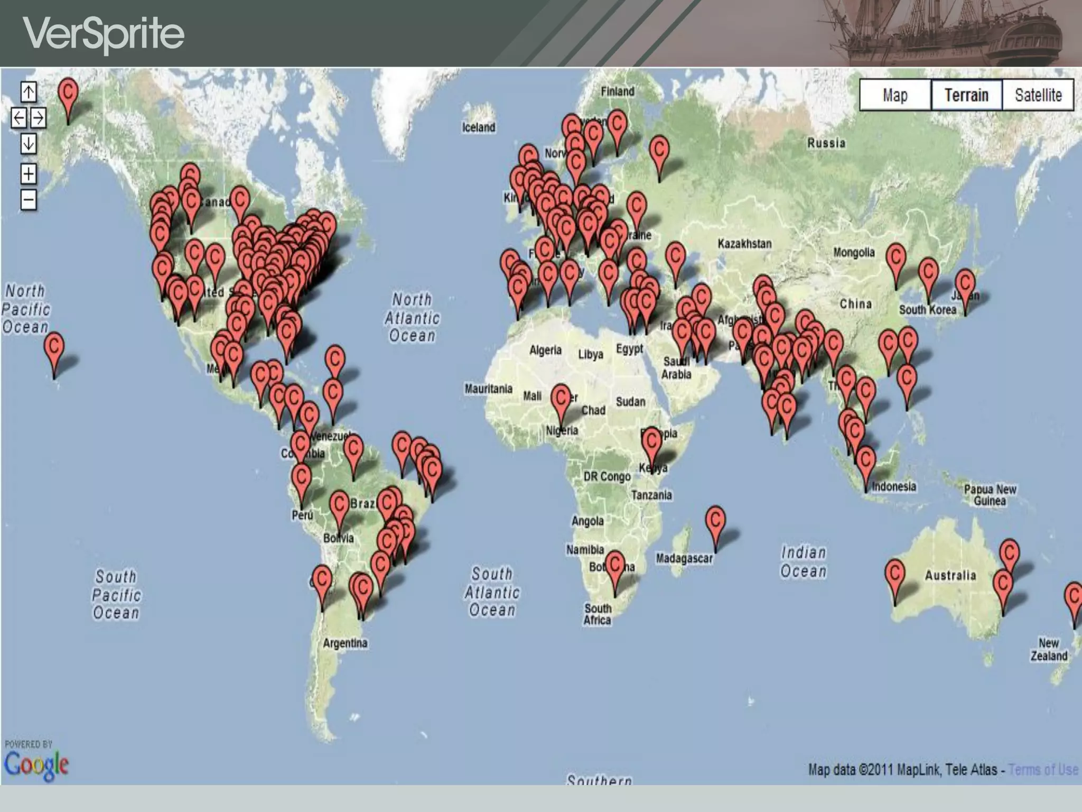Pan the map left with the arrow

click(19, 117)
